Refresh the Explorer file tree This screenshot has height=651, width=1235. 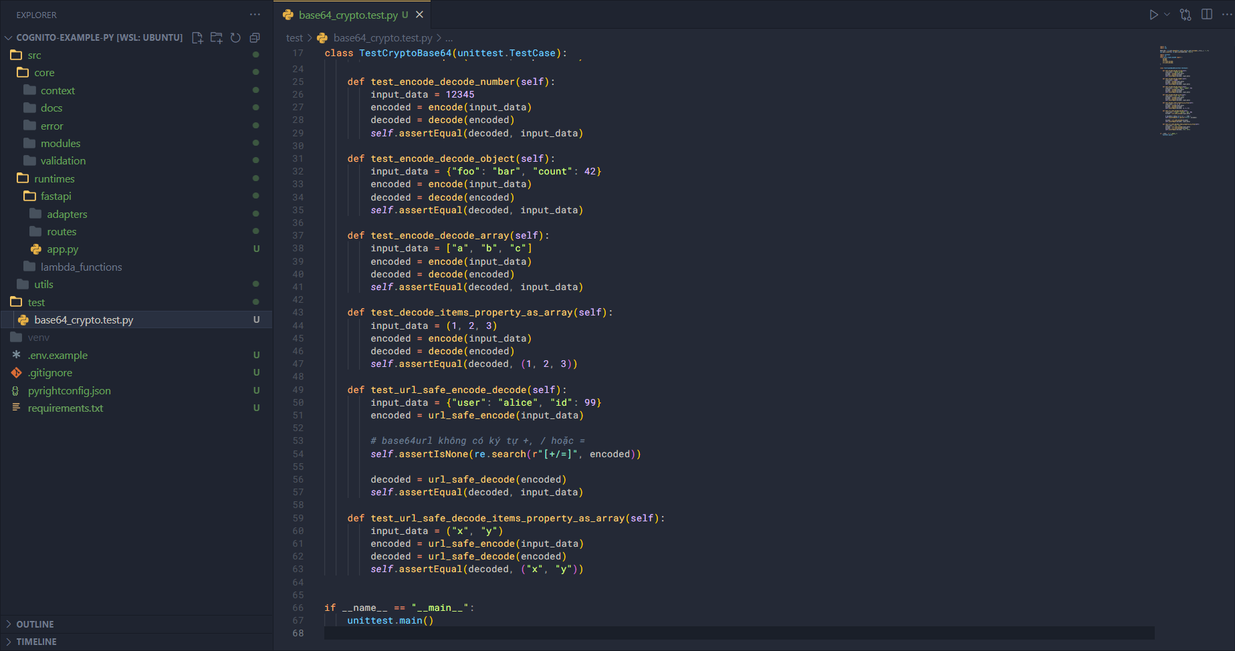tap(235, 38)
